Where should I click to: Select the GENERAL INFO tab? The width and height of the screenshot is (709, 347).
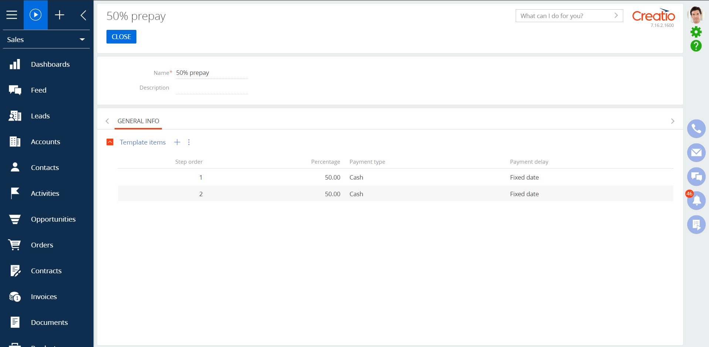pos(138,121)
